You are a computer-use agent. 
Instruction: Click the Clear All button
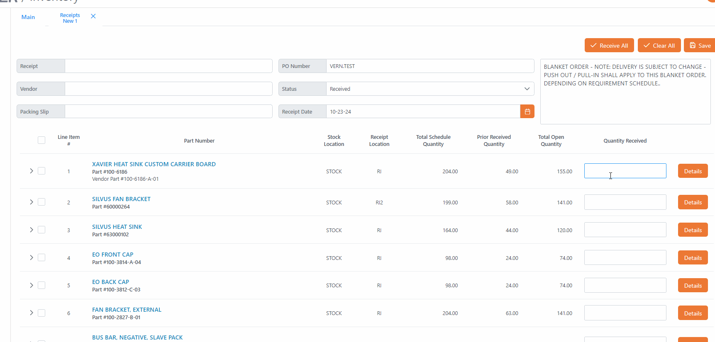point(659,46)
